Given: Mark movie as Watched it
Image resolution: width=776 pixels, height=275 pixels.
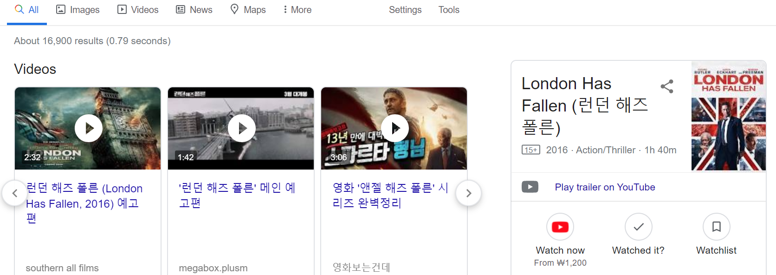Looking at the screenshot, I should [x=638, y=227].
